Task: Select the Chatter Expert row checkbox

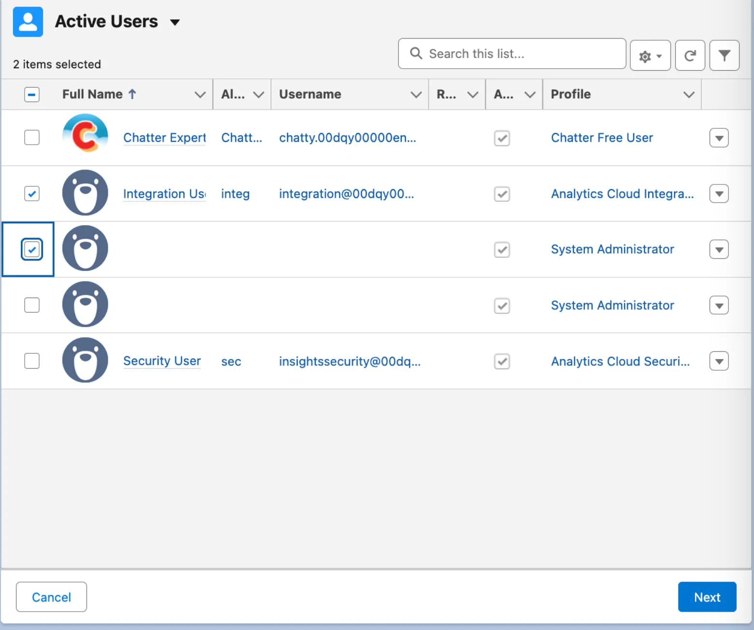Action: point(32,137)
